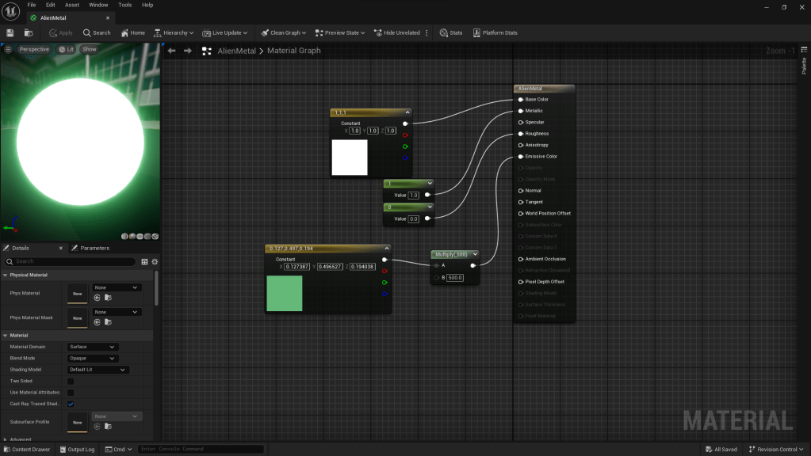Check Use Material Attributes

(71, 393)
